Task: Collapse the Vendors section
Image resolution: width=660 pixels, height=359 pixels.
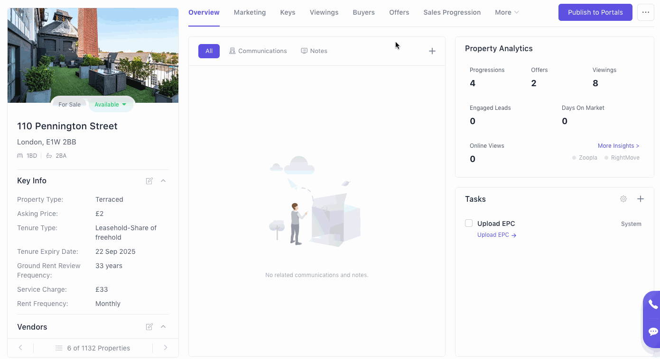Action: click(x=163, y=327)
